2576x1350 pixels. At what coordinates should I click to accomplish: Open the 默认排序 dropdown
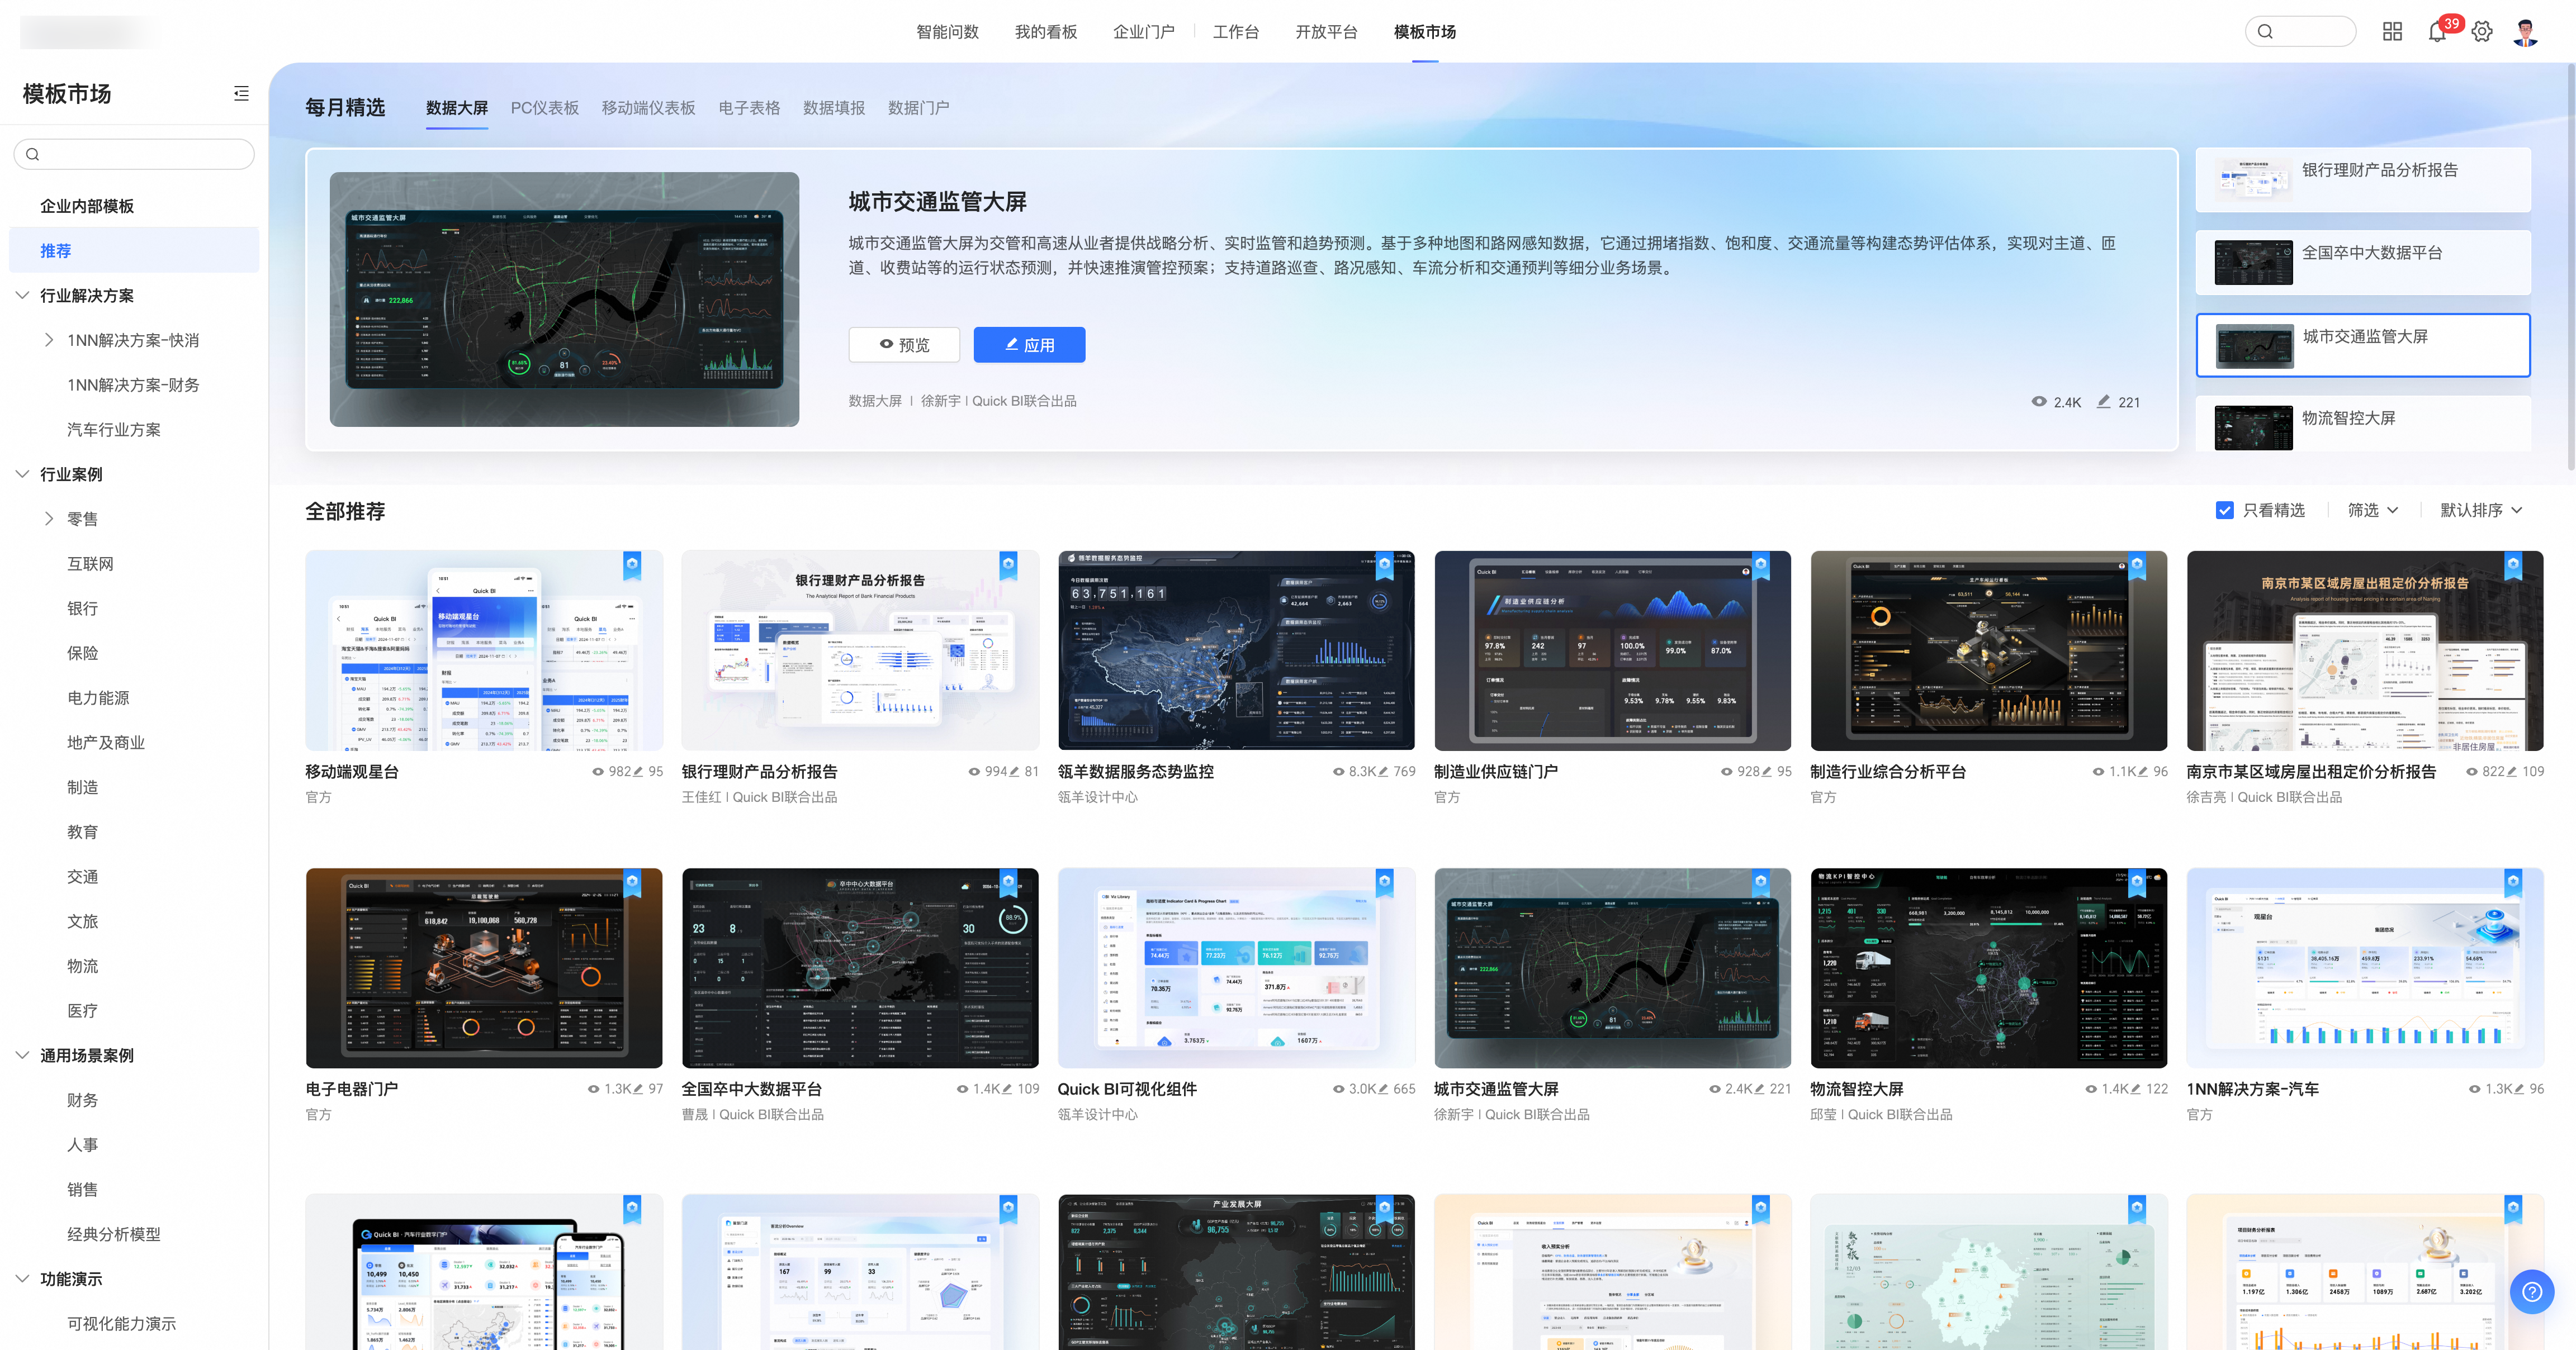(x=2481, y=511)
